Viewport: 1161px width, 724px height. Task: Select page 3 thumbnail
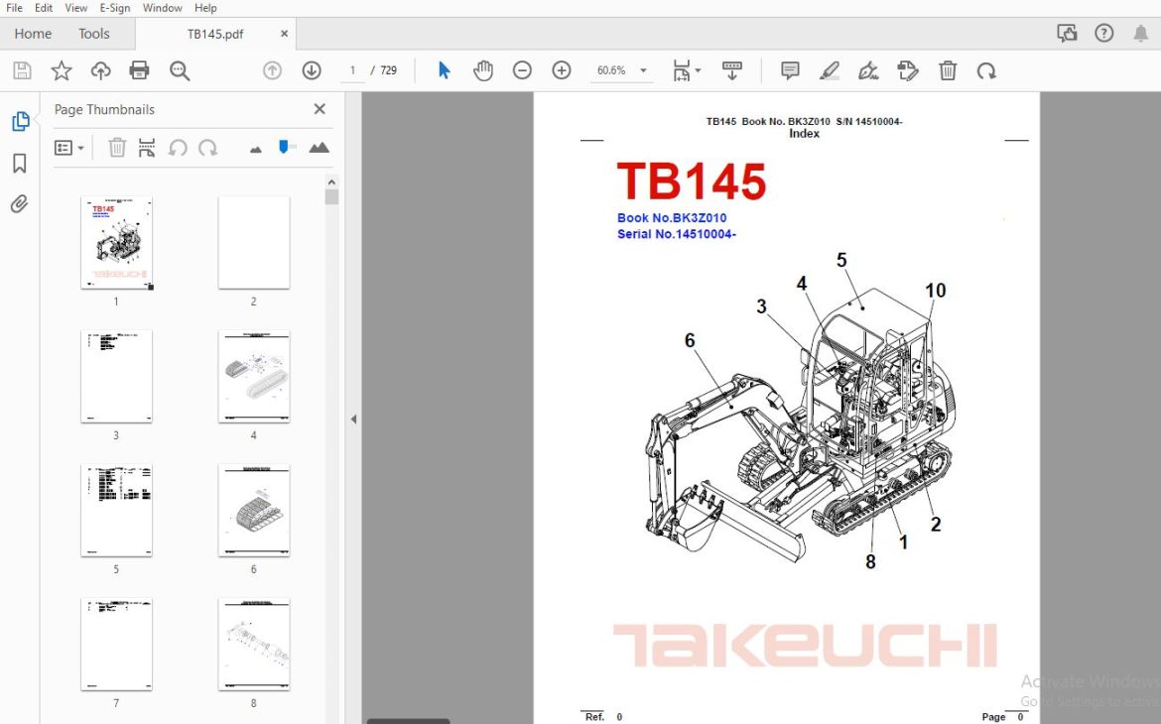pos(116,377)
